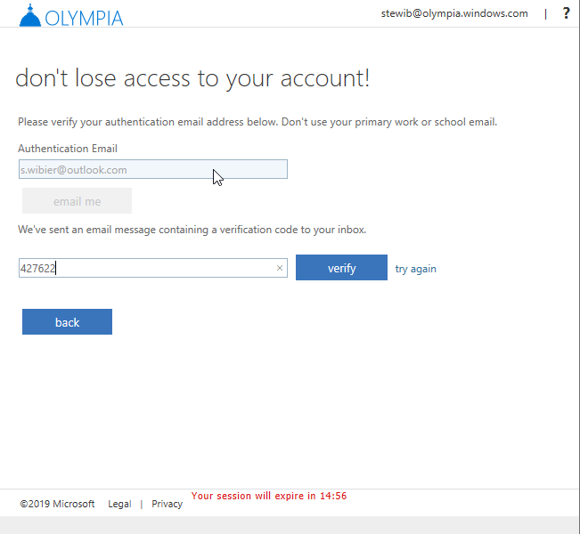Click the Authentication Email input field
The height and width of the screenshot is (534, 580).
pyautogui.click(x=152, y=169)
